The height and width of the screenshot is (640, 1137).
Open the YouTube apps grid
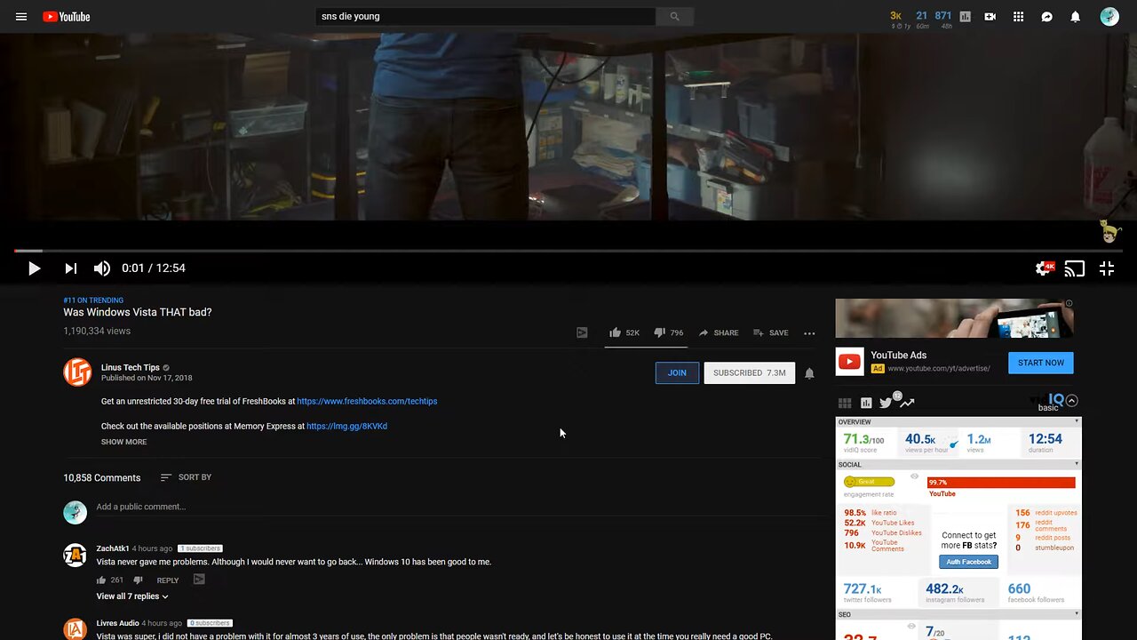1019,17
